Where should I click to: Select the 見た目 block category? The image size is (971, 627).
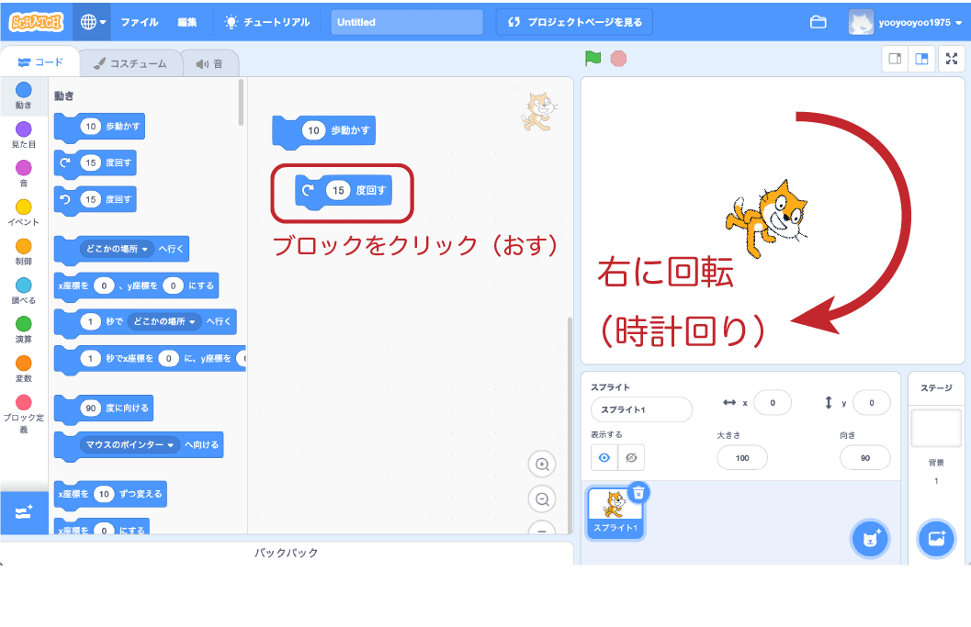[24, 135]
